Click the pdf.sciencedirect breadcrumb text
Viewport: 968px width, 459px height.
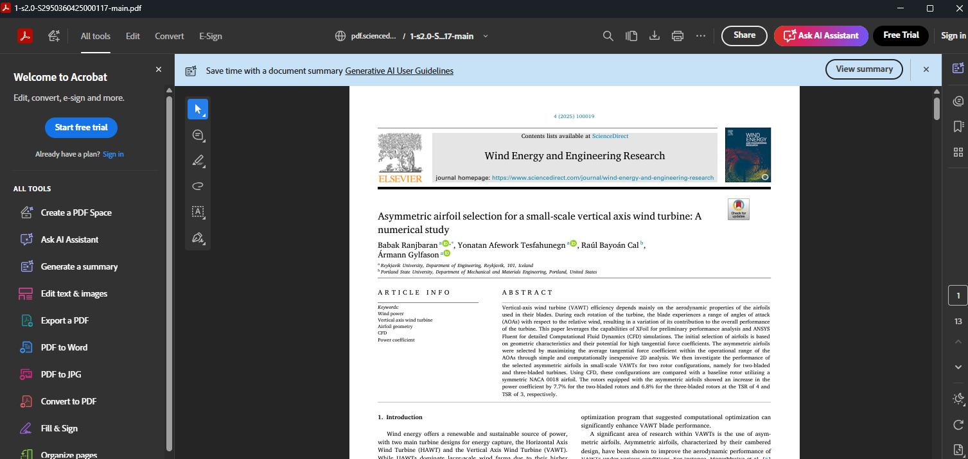[x=373, y=36]
